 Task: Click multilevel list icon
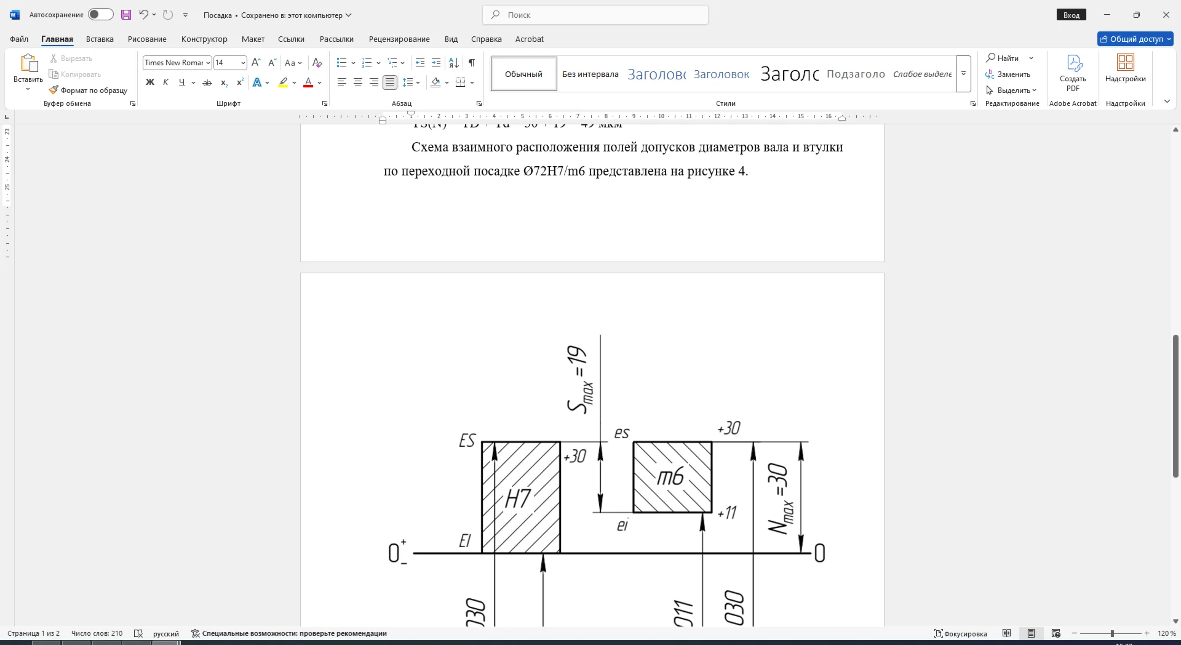coord(392,62)
